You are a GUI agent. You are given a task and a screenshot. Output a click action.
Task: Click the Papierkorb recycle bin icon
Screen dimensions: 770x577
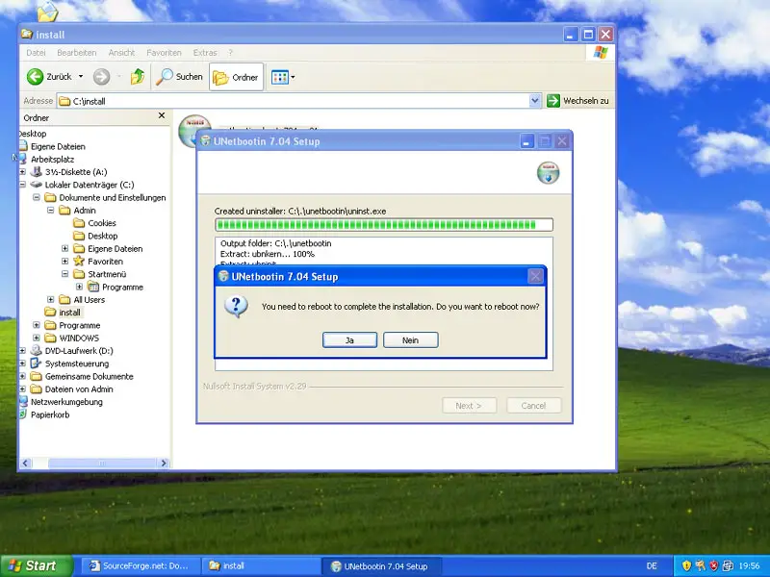coord(23,414)
